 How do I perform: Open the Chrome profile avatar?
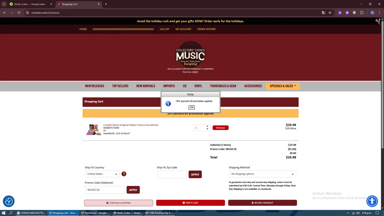372,13
